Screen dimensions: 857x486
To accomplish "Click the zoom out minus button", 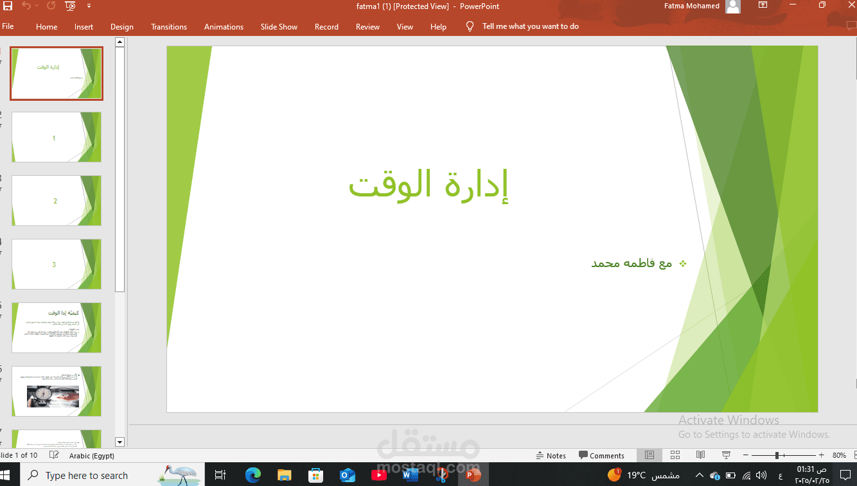I will pos(745,455).
